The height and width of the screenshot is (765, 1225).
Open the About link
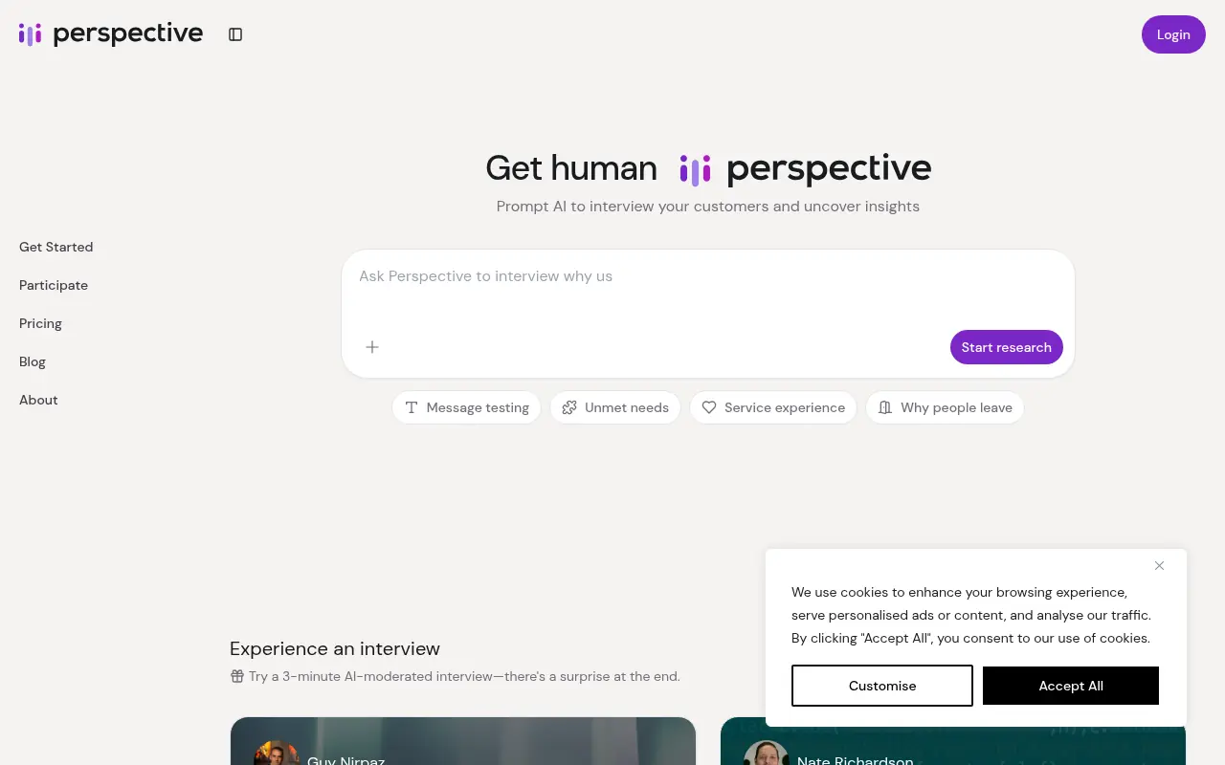(x=38, y=400)
